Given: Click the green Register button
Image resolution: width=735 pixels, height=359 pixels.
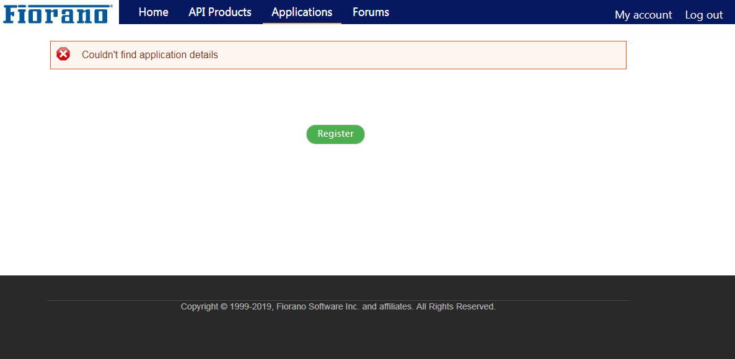Looking at the screenshot, I should pos(336,134).
